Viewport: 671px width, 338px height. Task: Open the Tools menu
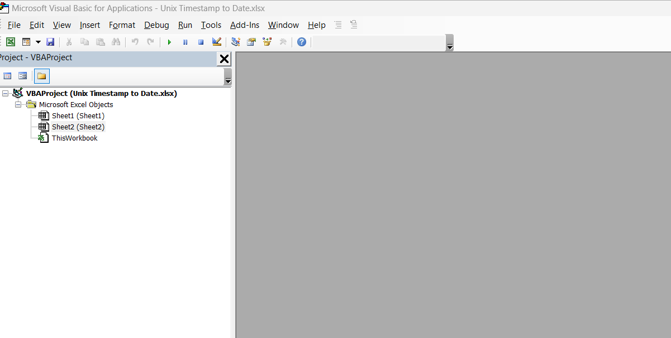point(211,25)
